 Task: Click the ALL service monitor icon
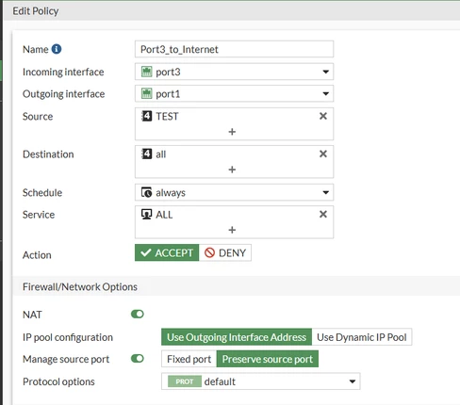click(146, 215)
